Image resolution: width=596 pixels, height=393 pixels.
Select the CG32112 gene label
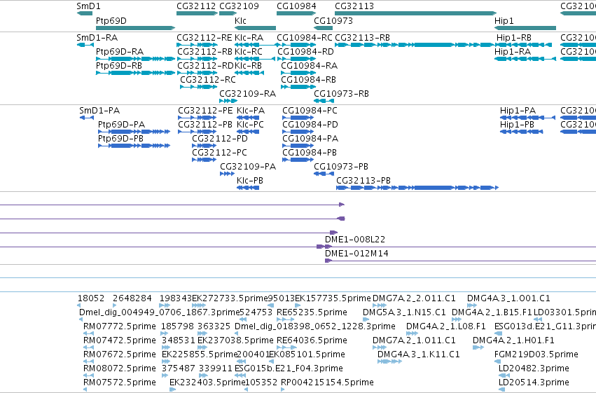196,6
